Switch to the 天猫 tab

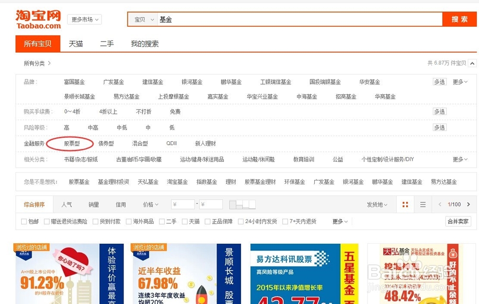pyautogui.click(x=76, y=44)
